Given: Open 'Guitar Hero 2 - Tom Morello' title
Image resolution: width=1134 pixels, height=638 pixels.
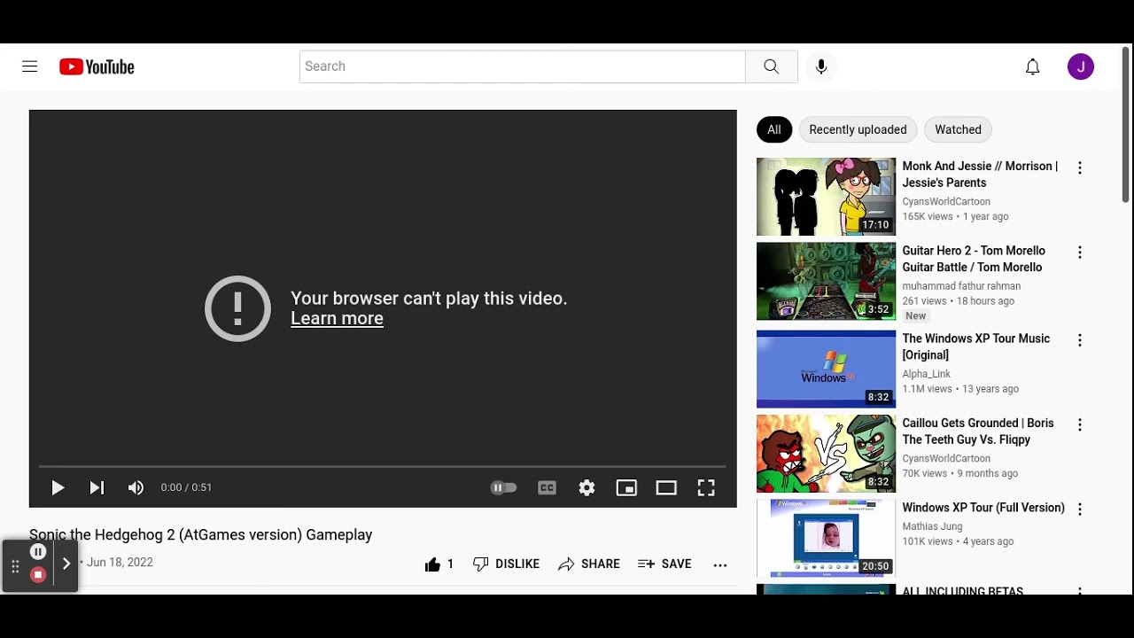Looking at the screenshot, I should click(x=974, y=259).
